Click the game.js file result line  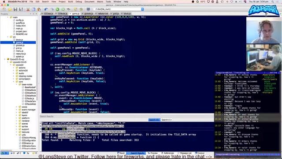83,126
